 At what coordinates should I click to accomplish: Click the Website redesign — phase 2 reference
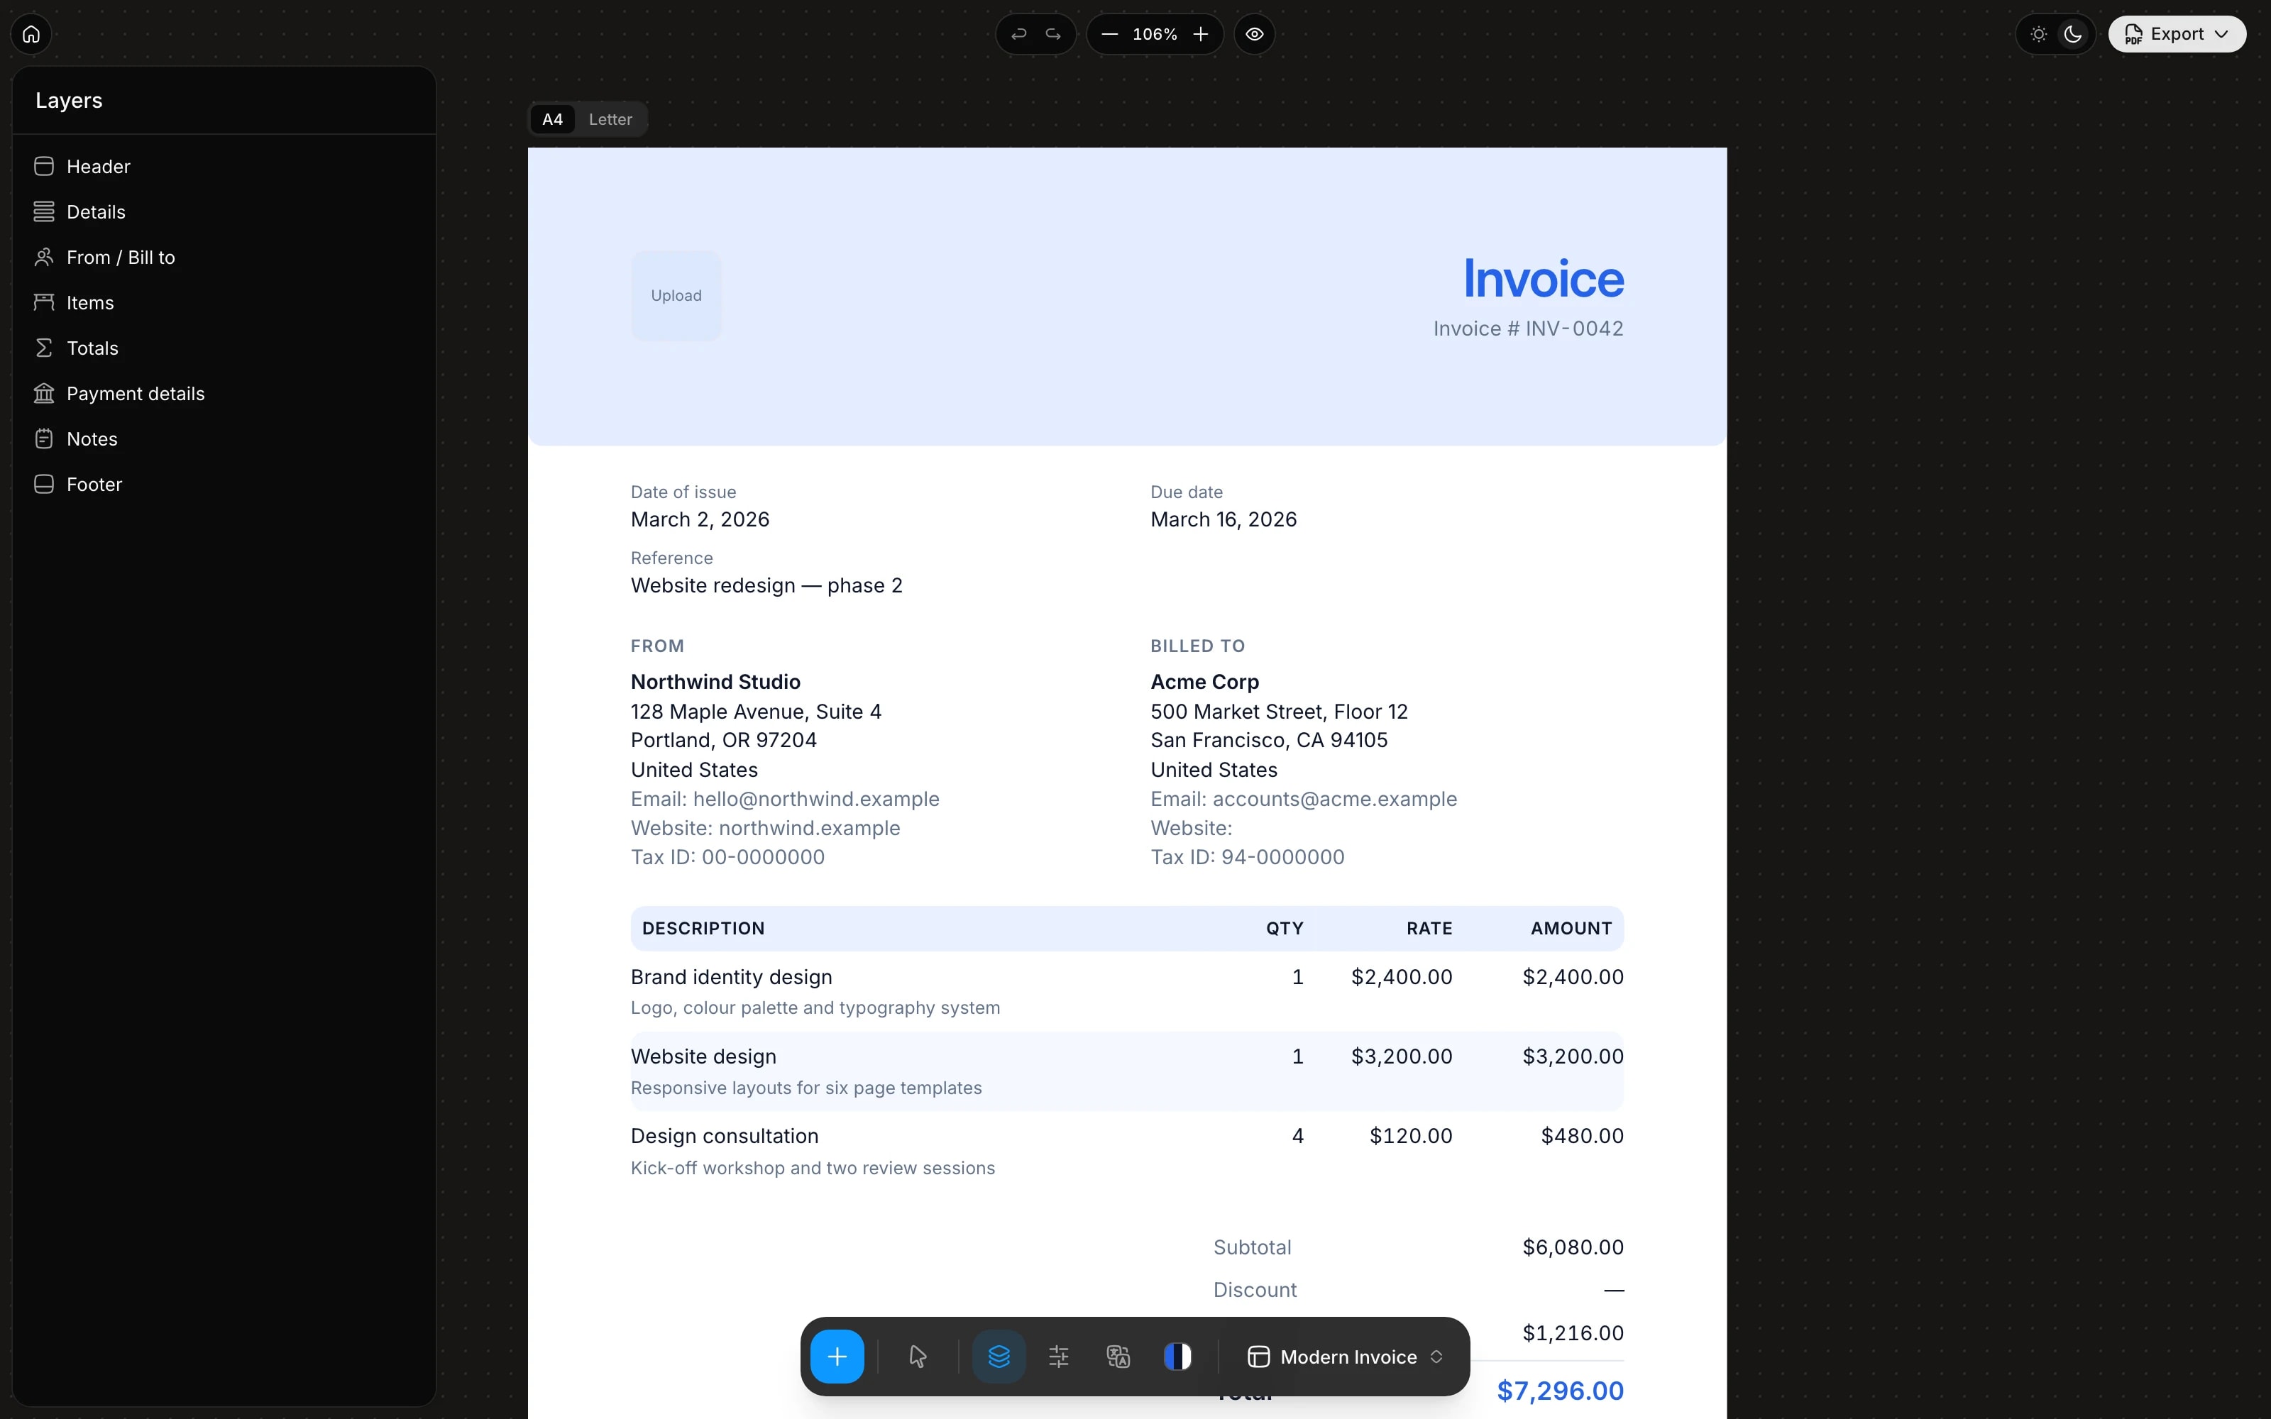click(x=766, y=585)
